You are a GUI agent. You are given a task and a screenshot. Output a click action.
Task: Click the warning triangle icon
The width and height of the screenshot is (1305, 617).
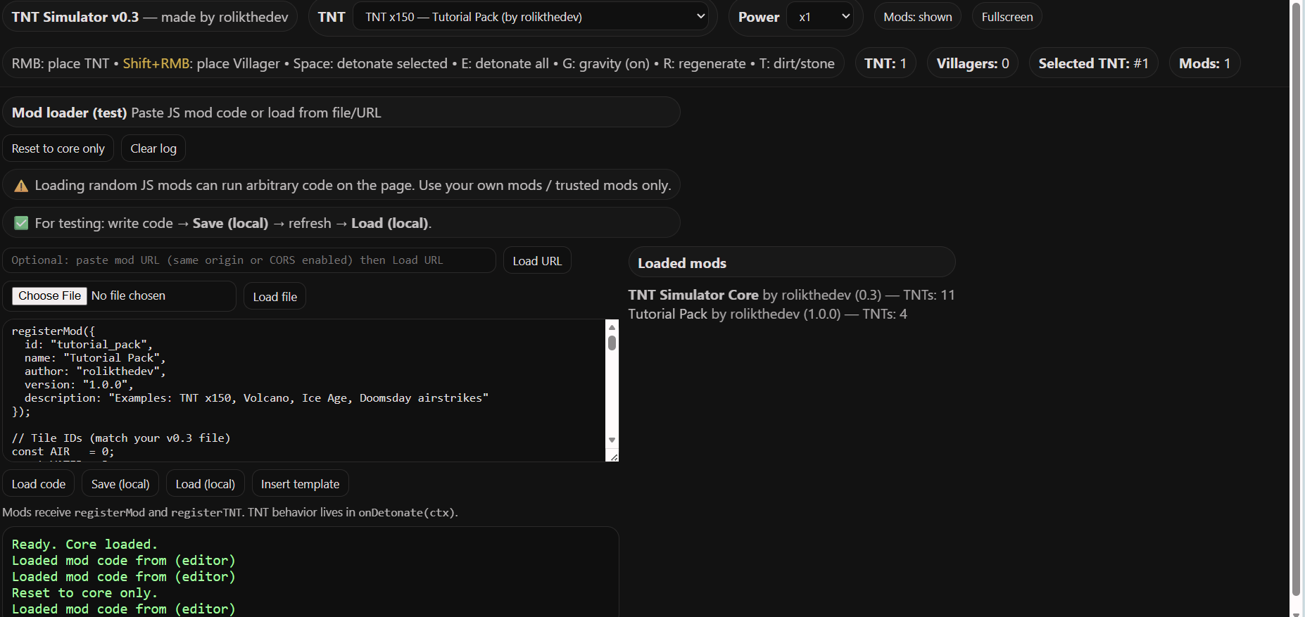(x=21, y=186)
